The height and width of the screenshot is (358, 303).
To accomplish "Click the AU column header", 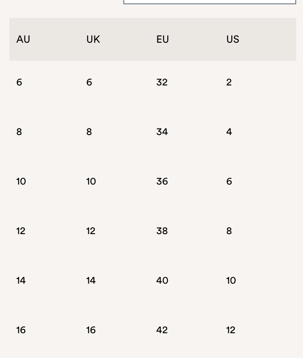I will [23, 39].
